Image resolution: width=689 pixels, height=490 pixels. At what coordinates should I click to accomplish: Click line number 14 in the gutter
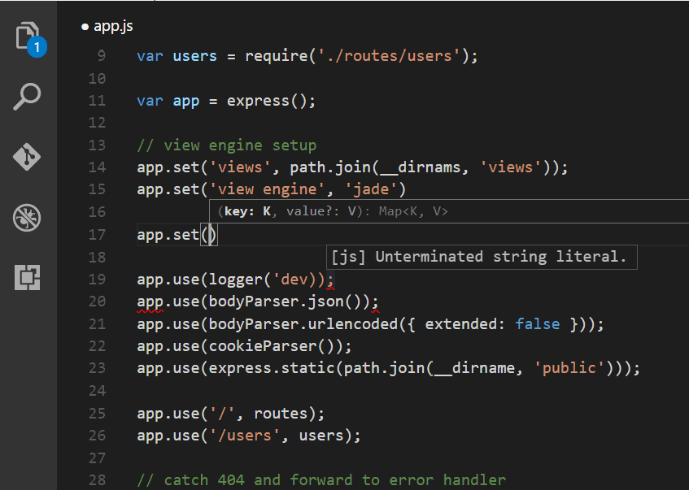click(x=97, y=167)
